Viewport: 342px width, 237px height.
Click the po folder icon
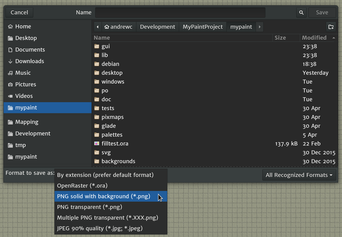(x=97, y=91)
